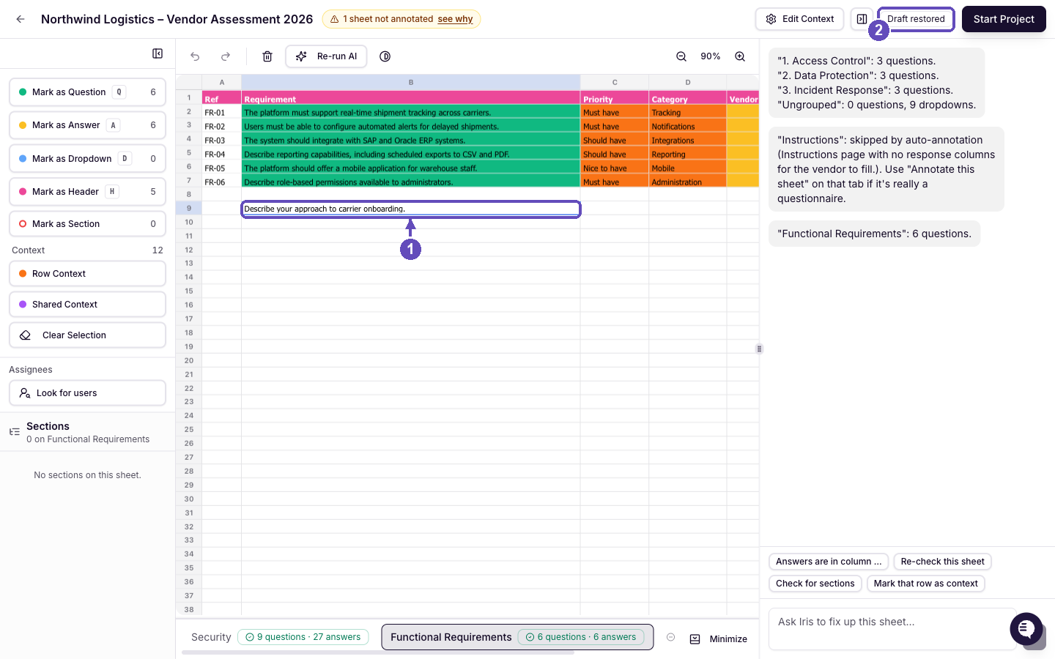Open Edit Context settings
This screenshot has height=659, width=1055.
tap(799, 19)
